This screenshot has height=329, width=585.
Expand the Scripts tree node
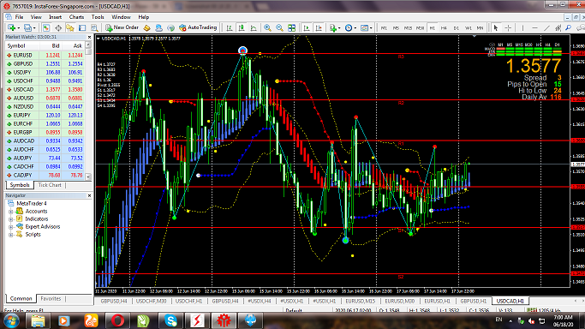point(11,235)
